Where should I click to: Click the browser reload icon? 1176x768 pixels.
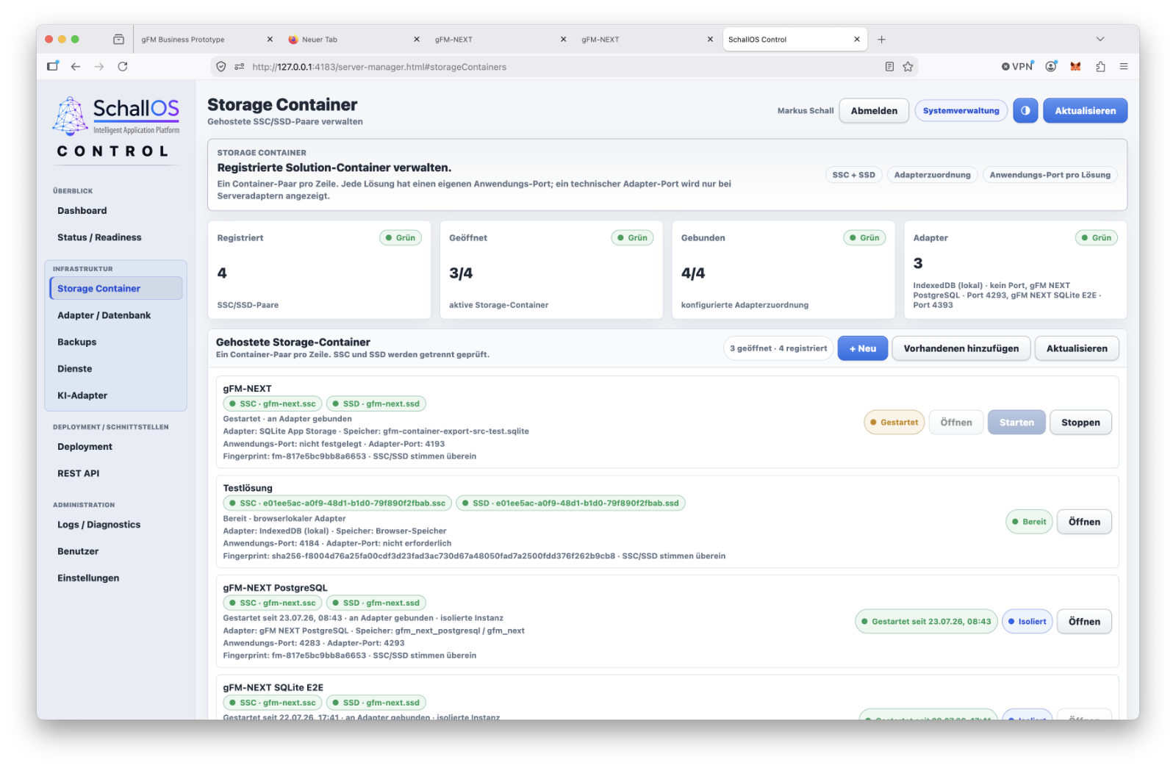point(123,67)
